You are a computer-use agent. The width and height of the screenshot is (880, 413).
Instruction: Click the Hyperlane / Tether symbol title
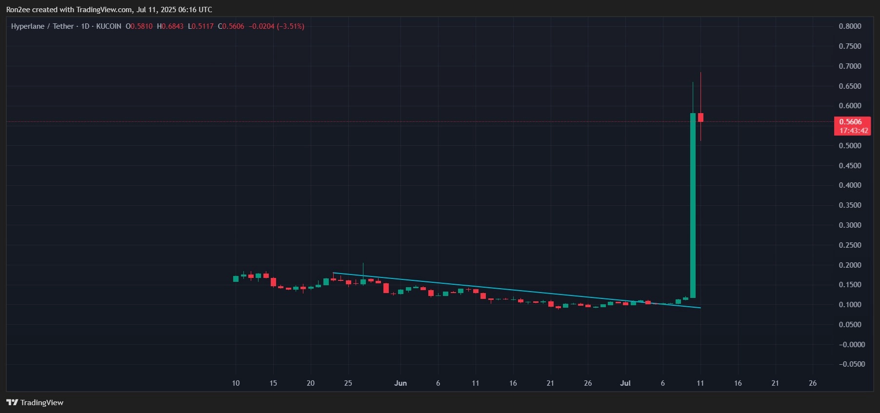tap(42, 26)
